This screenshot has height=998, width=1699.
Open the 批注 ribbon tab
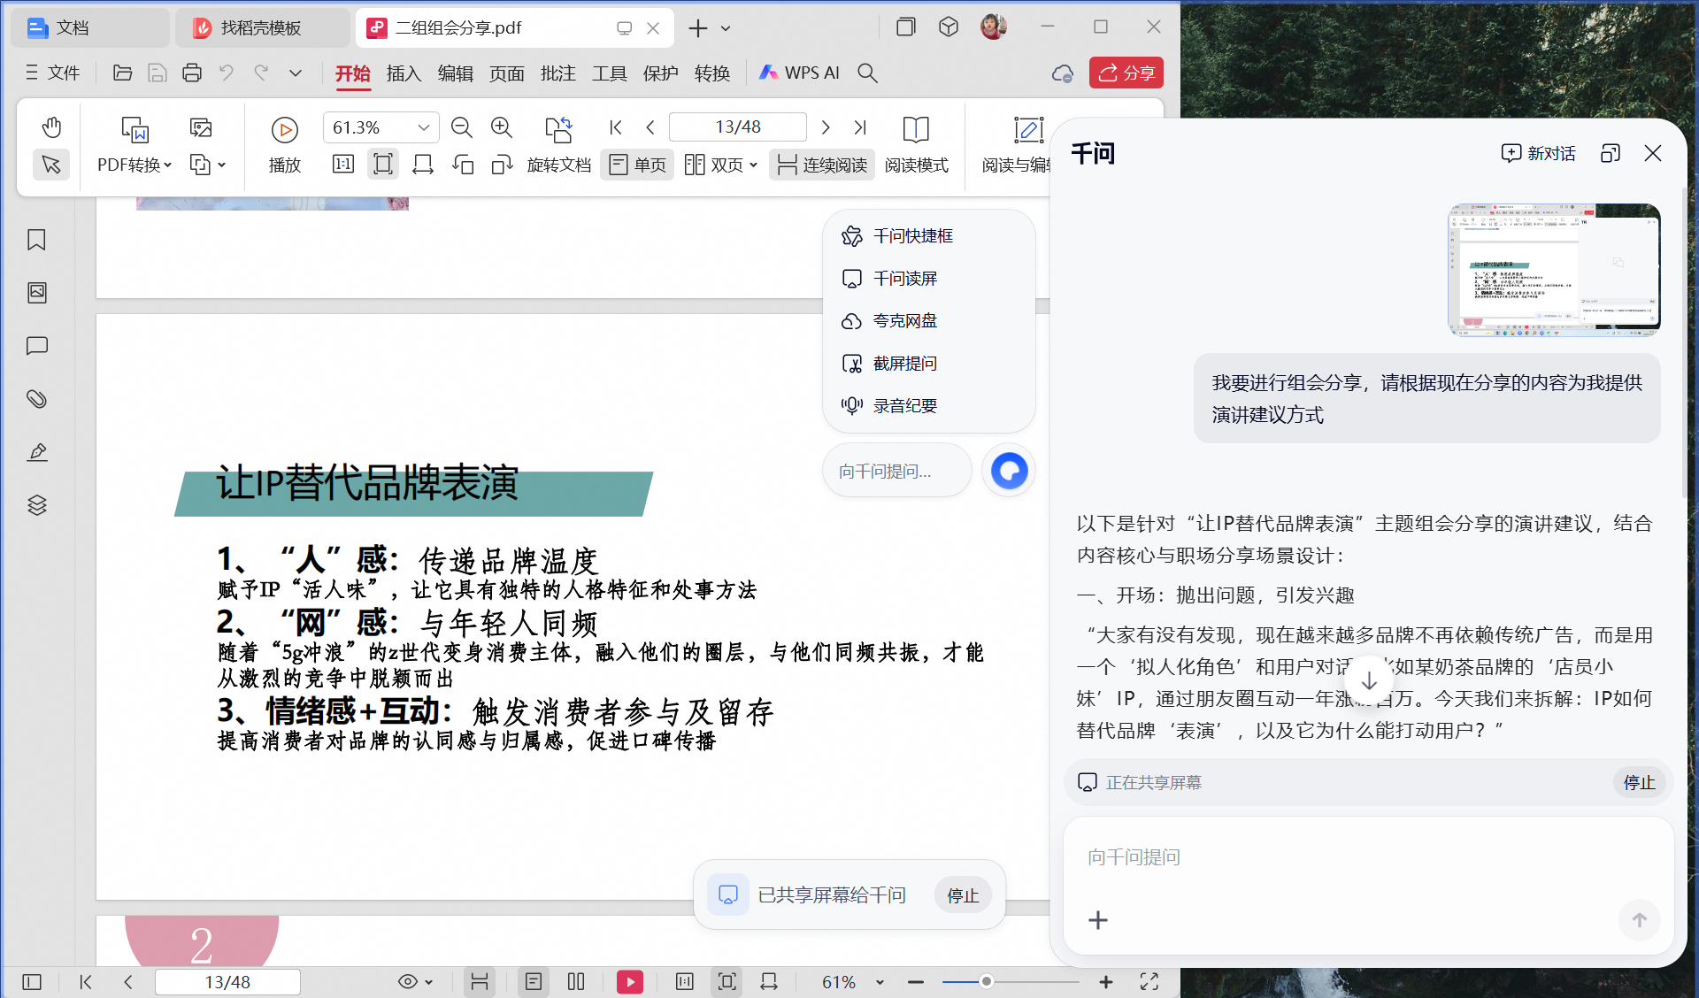[557, 73]
